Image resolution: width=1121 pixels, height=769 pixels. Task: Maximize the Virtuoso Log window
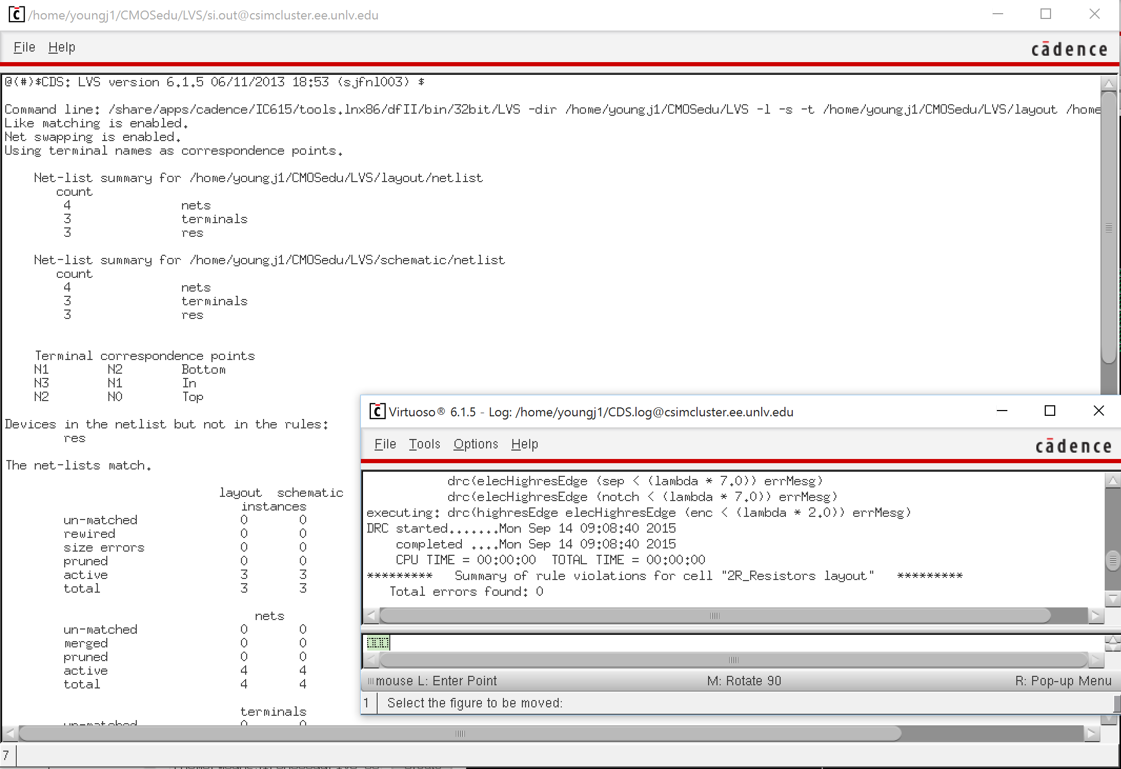1049,411
